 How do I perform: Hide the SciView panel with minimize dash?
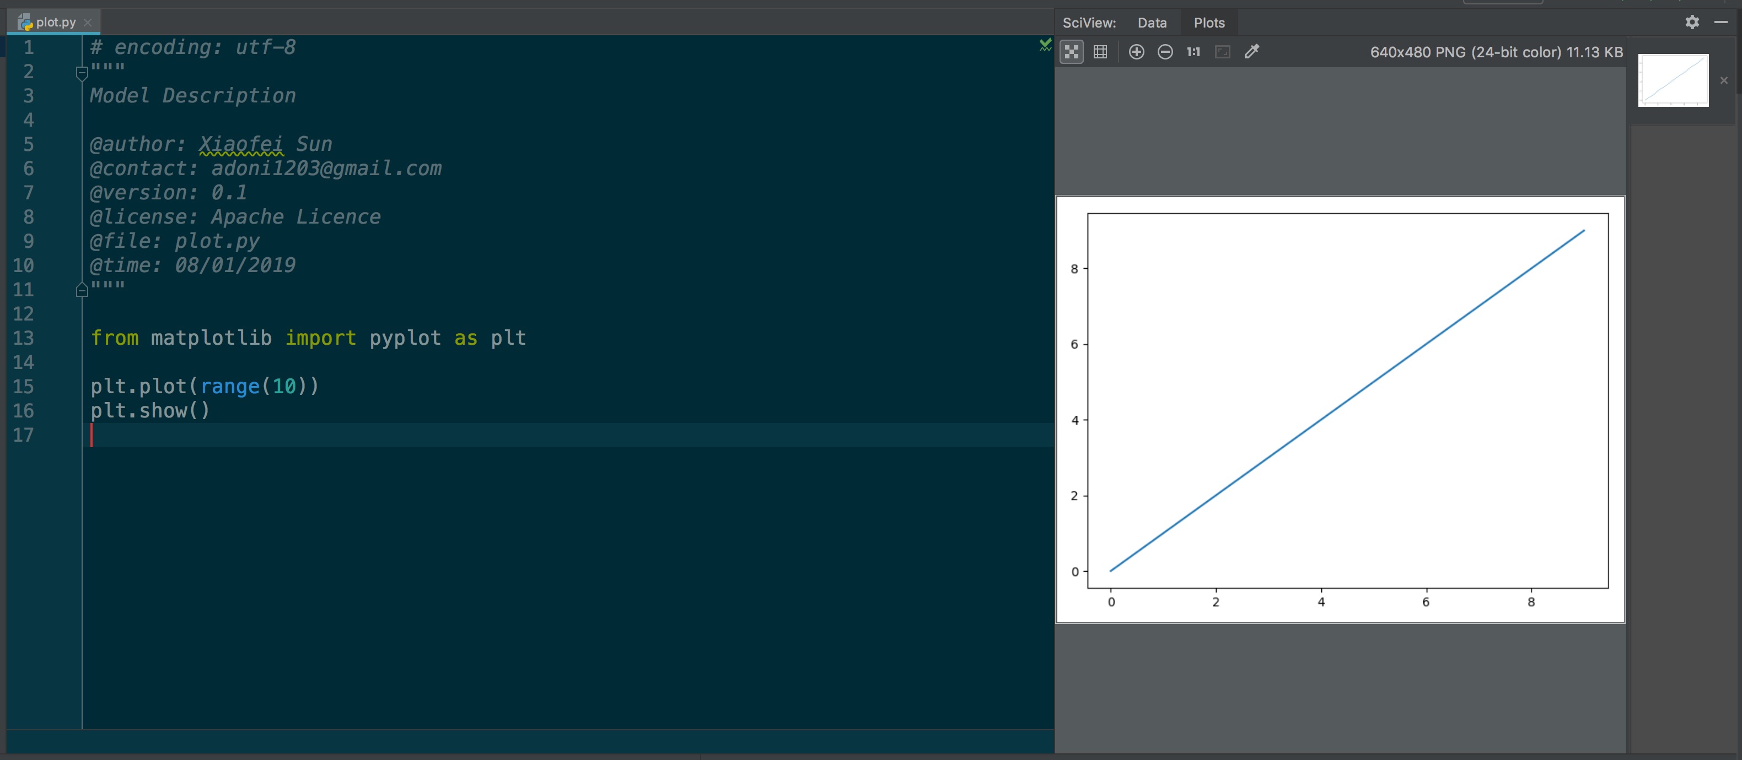pyautogui.click(x=1721, y=22)
